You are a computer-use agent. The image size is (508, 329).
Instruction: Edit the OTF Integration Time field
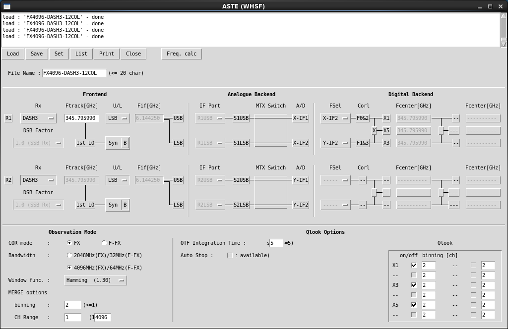point(276,243)
